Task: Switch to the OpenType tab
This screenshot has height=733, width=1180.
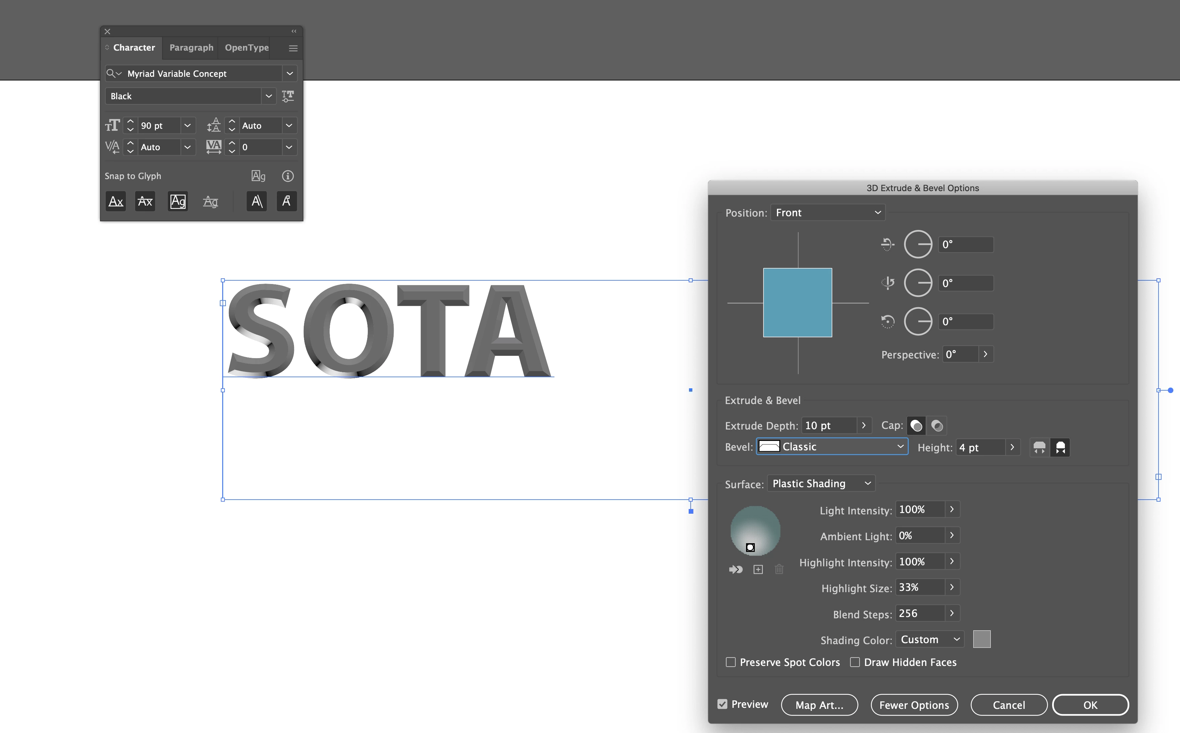Action: [246, 48]
